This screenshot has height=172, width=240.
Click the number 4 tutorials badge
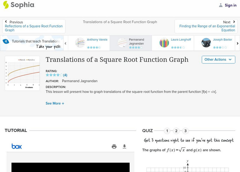(x=6, y=41)
